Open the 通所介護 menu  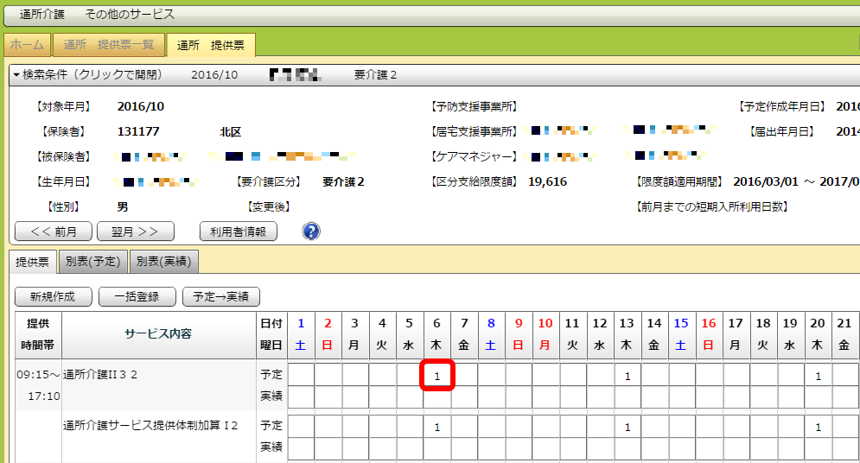(x=42, y=15)
